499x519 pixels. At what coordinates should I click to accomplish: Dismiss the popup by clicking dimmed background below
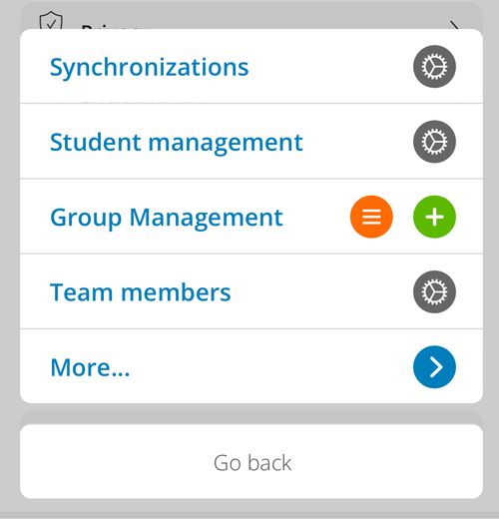(249, 509)
